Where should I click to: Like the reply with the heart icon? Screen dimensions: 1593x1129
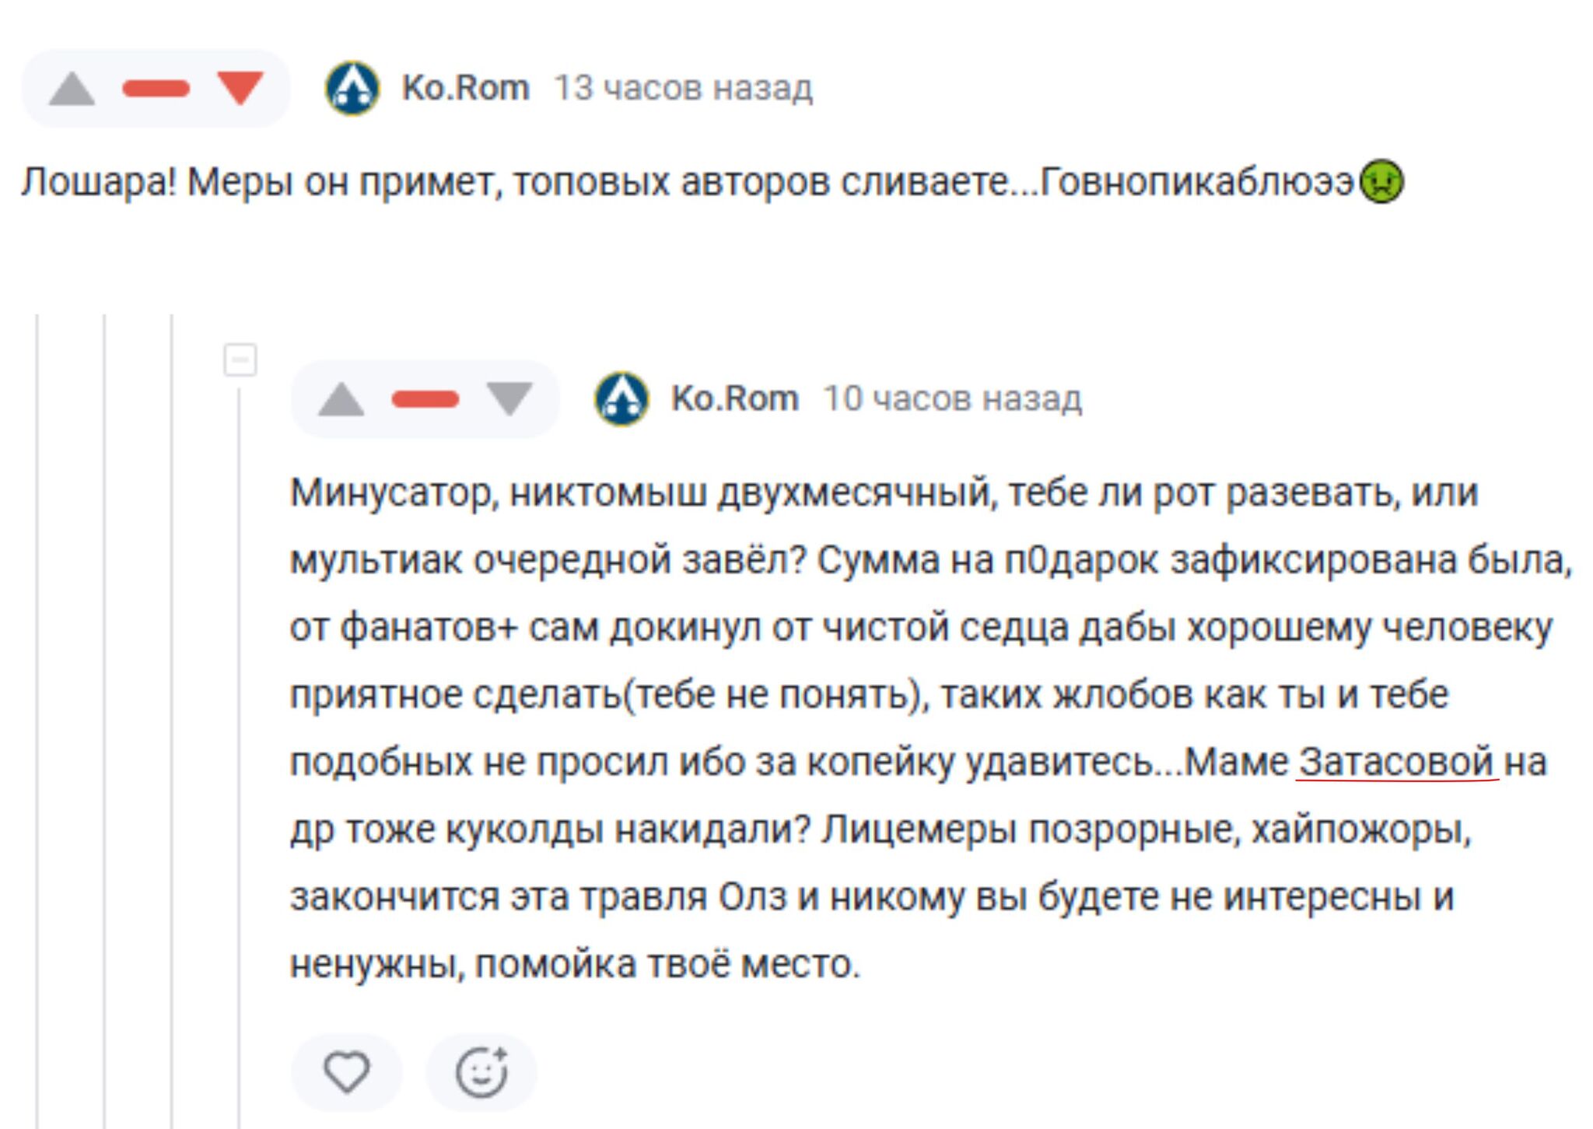point(347,1071)
